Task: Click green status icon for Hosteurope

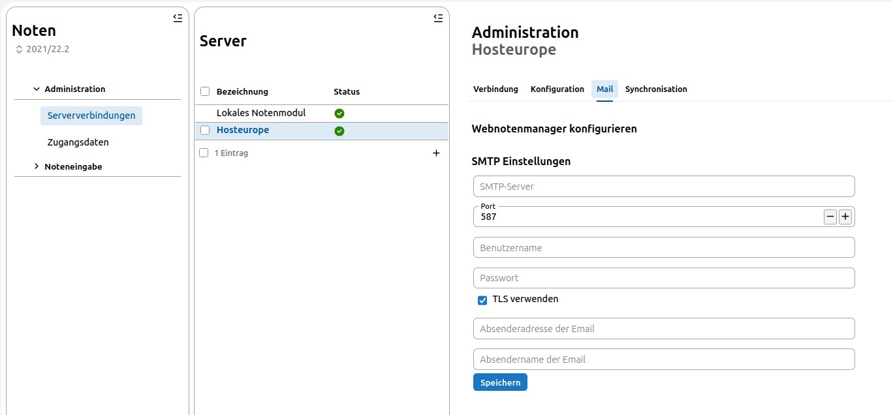Action: point(339,131)
